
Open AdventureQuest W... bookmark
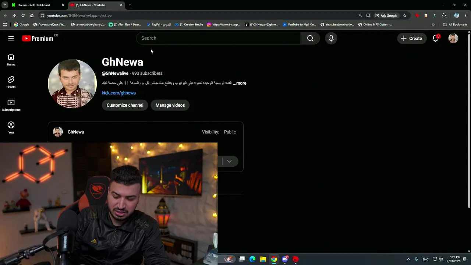49,25
